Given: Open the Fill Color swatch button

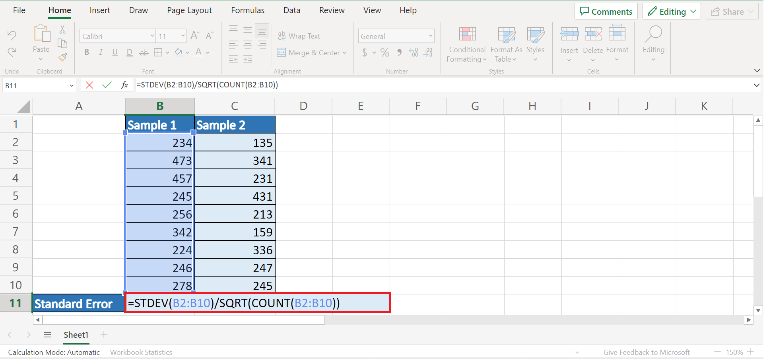Looking at the screenshot, I should coord(179,52).
